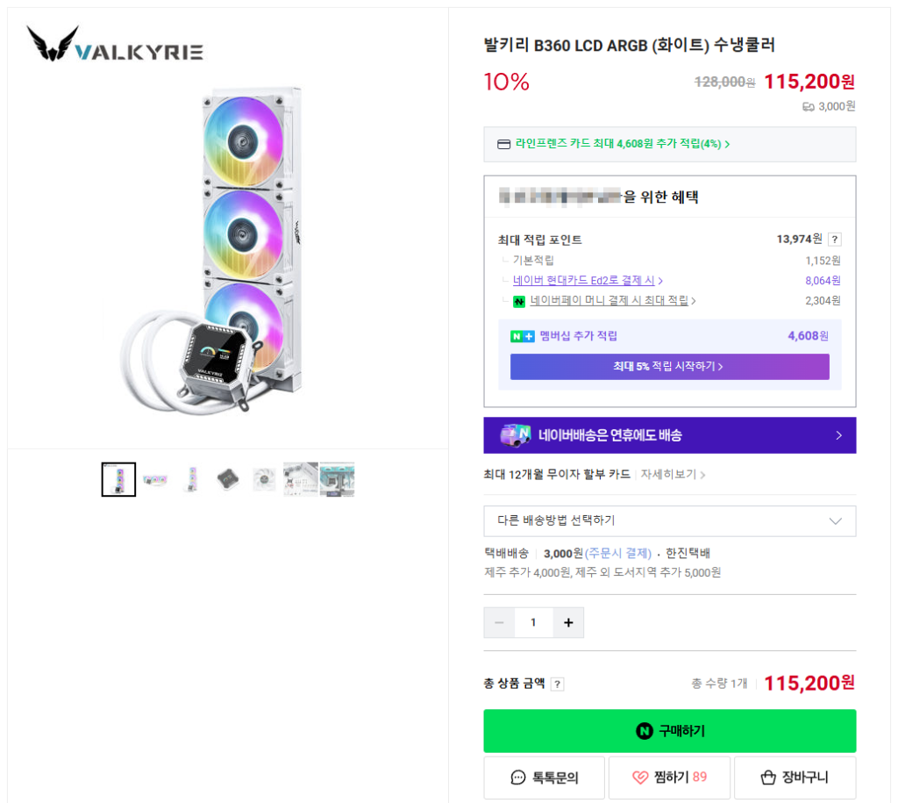Increase quantity with the plus button
This screenshot has width=898, height=803.
[x=568, y=622]
